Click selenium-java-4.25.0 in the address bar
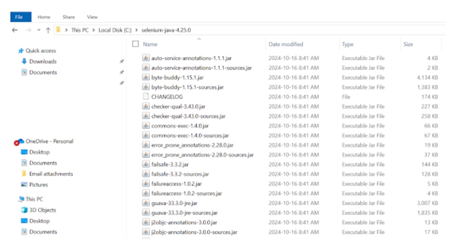 (x=166, y=30)
